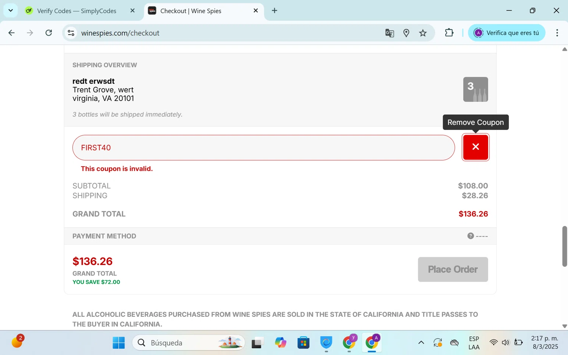Click the PAYMENT METHOD heading
Image resolution: width=568 pixels, height=355 pixels.
pos(104,236)
